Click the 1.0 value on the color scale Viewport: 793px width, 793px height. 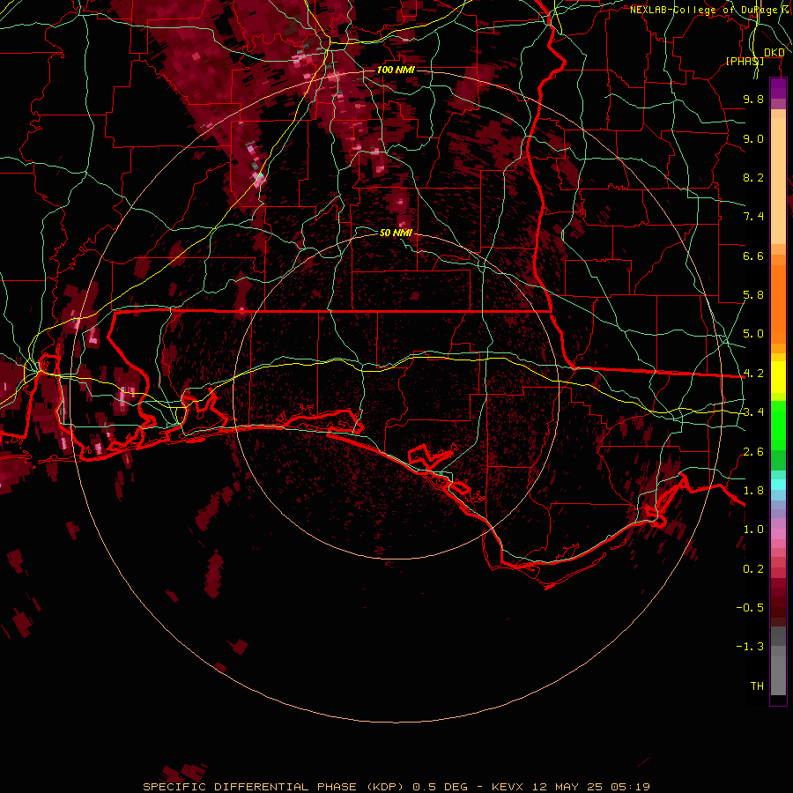pyautogui.click(x=753, y=530)
